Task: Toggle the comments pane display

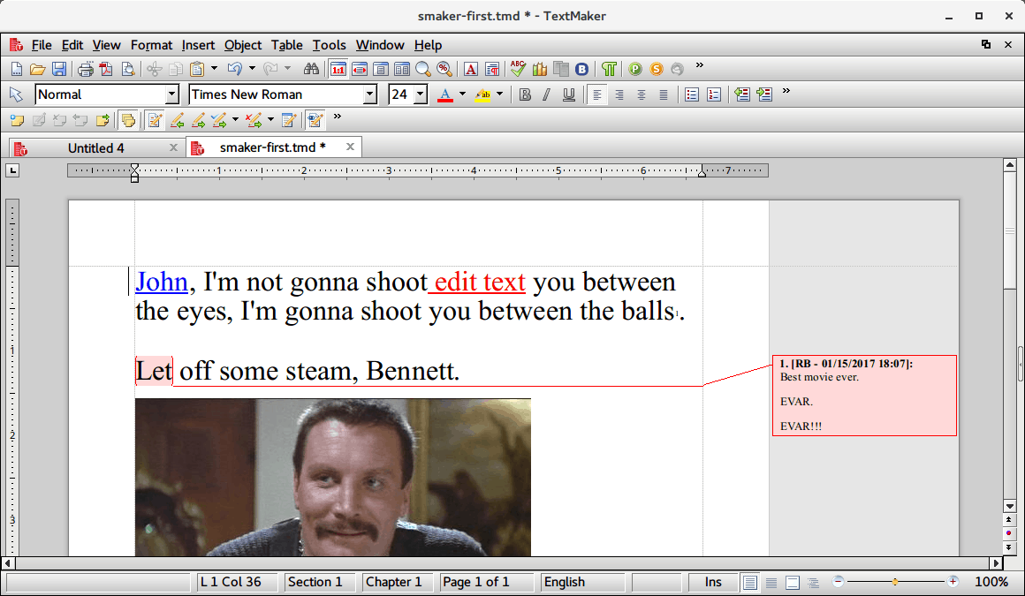Action: 129,120
